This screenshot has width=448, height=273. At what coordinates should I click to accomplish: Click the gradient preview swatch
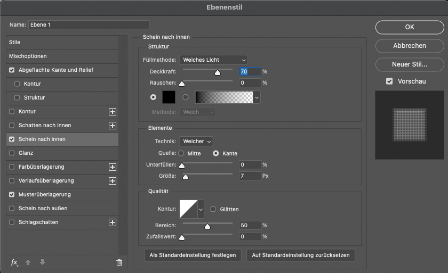(225, 97)
